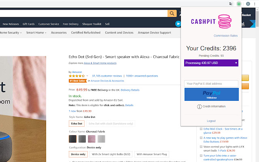Click the translate page icon in toolbar
Viewport: 259px width, 162px height.
(x=231, y=4)
